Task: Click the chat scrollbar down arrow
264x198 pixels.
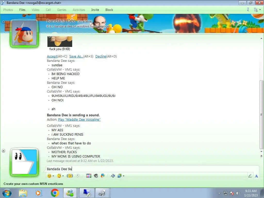Action: click(261, 152)
